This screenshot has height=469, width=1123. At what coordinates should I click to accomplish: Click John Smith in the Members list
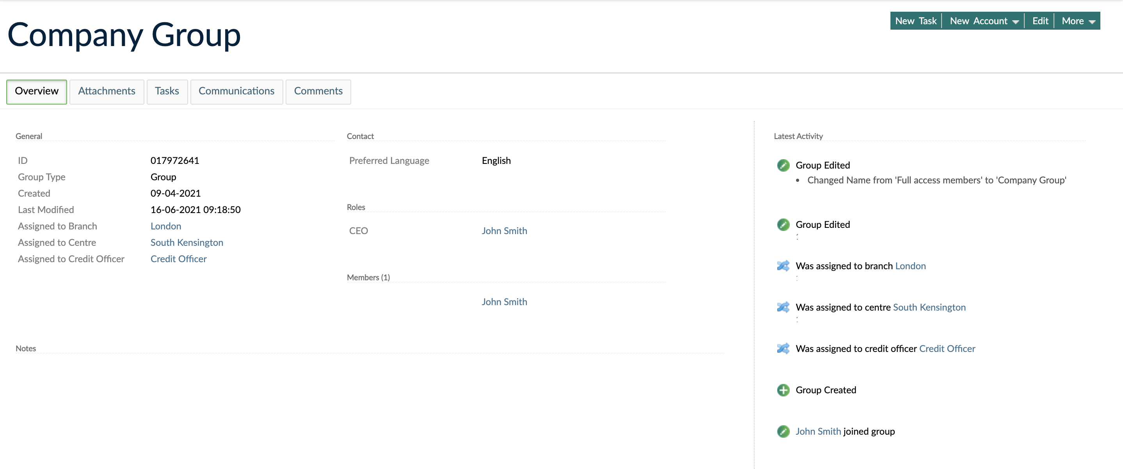(x=504, y=301)
